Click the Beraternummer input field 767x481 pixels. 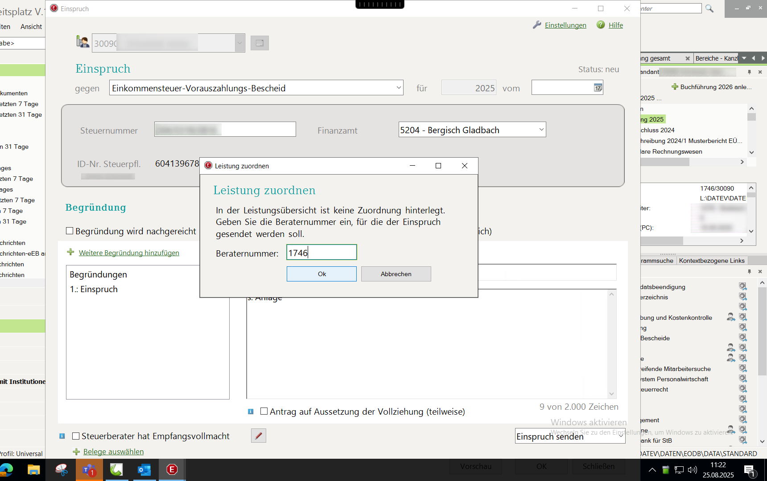pos(322,253)
